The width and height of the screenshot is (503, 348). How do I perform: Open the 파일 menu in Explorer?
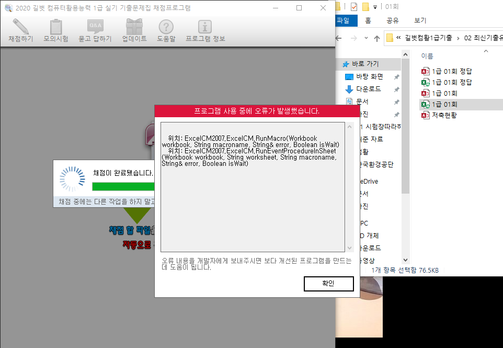coord(343,20)
